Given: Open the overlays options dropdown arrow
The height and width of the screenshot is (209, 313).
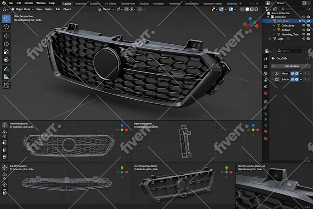Looking at the screenshot, I should tap(235, 9).
